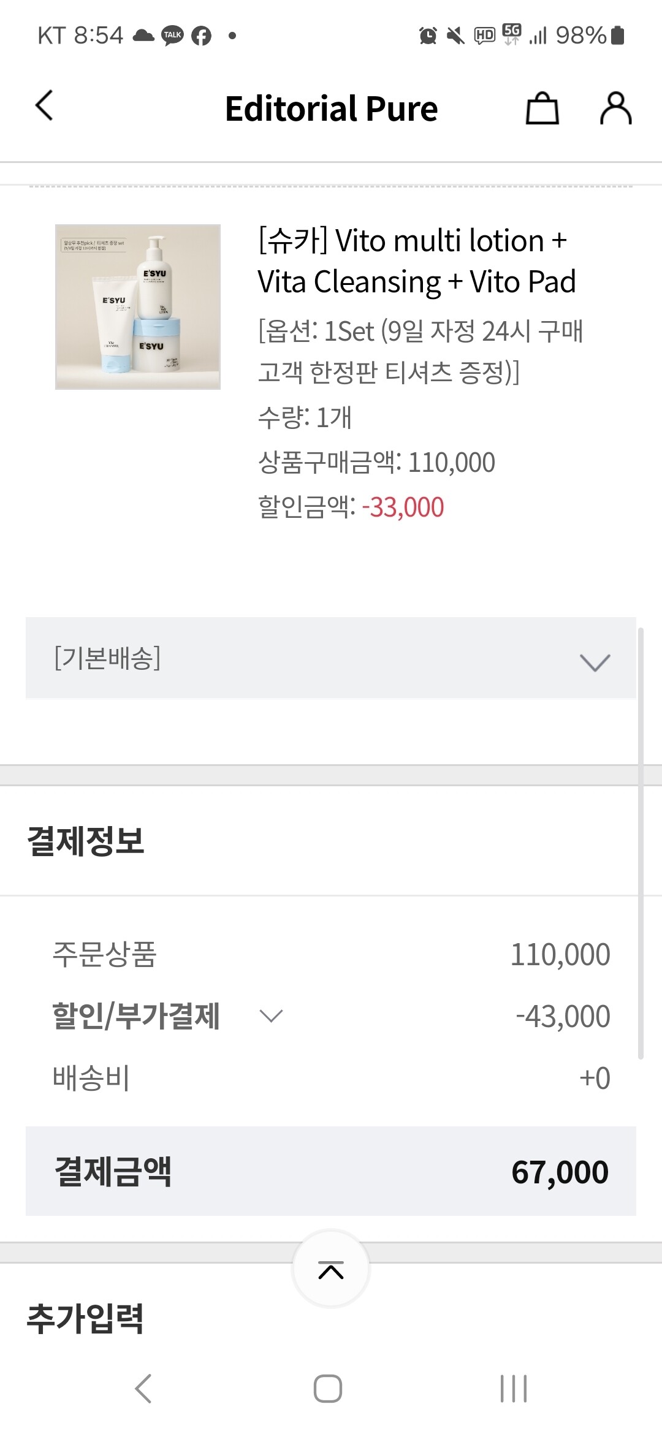This screenshot has width=662, height=1434.
Task: Expand the 할인/부가결제 discount details chevron
Action: 271,1016
